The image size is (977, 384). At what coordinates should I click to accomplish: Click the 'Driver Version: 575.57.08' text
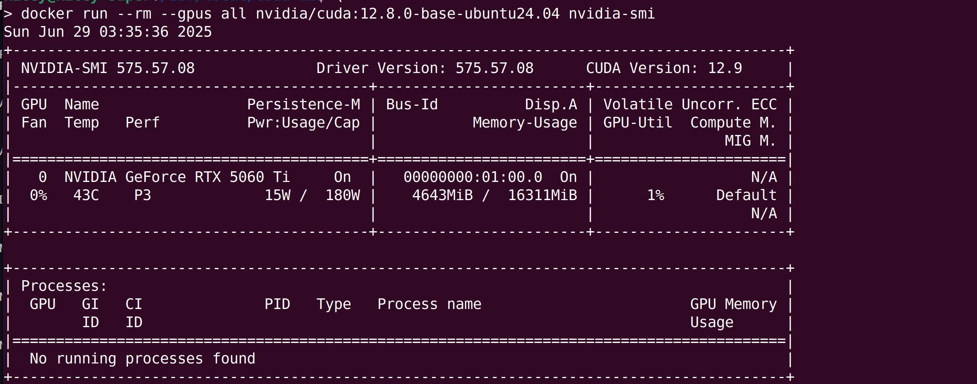[425, 68]
